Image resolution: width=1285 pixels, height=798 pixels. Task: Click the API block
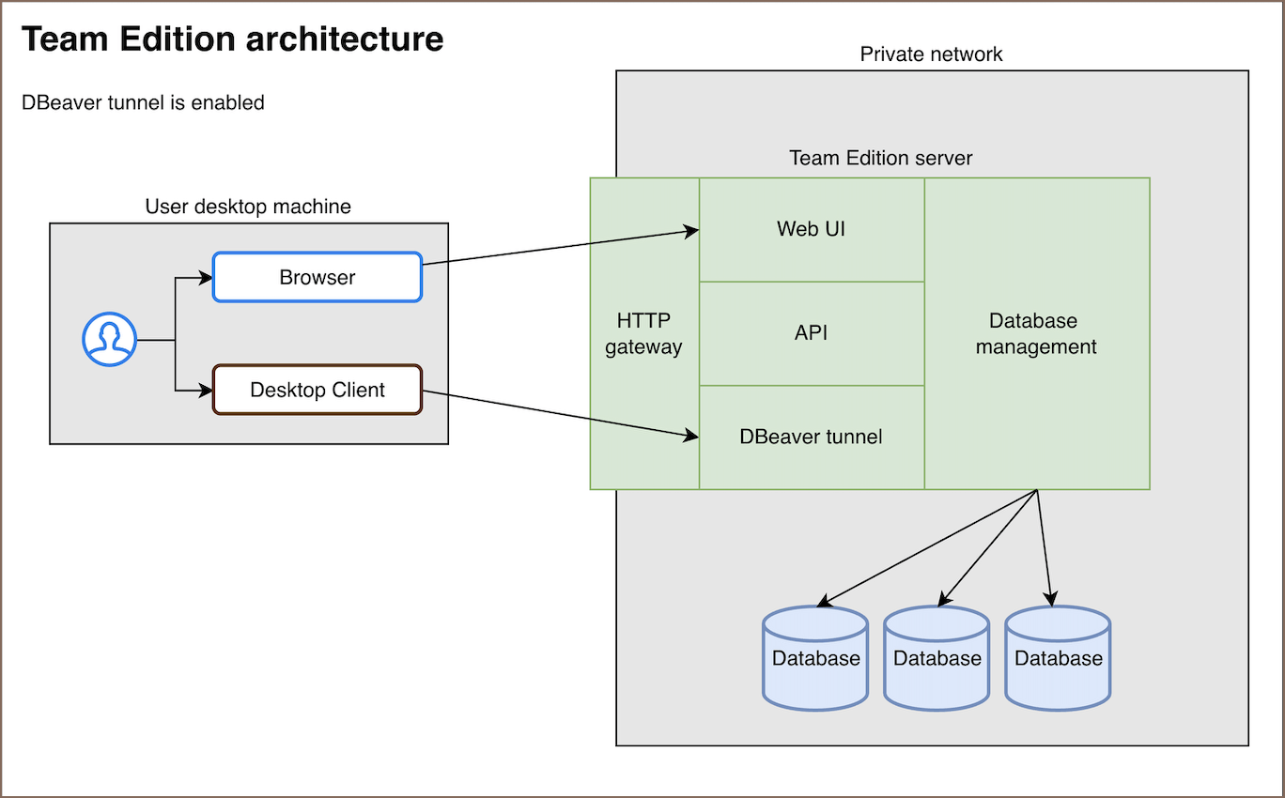coord(812,333)
